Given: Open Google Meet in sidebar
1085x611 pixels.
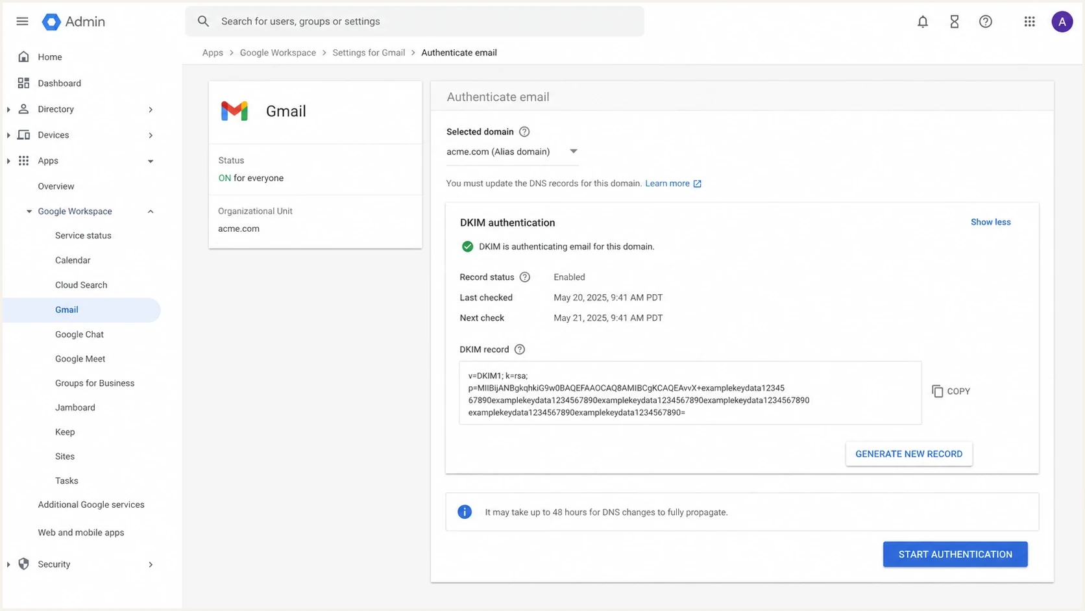Looking at the screenshot, I should pyautogui.click(x=80, y=359).
